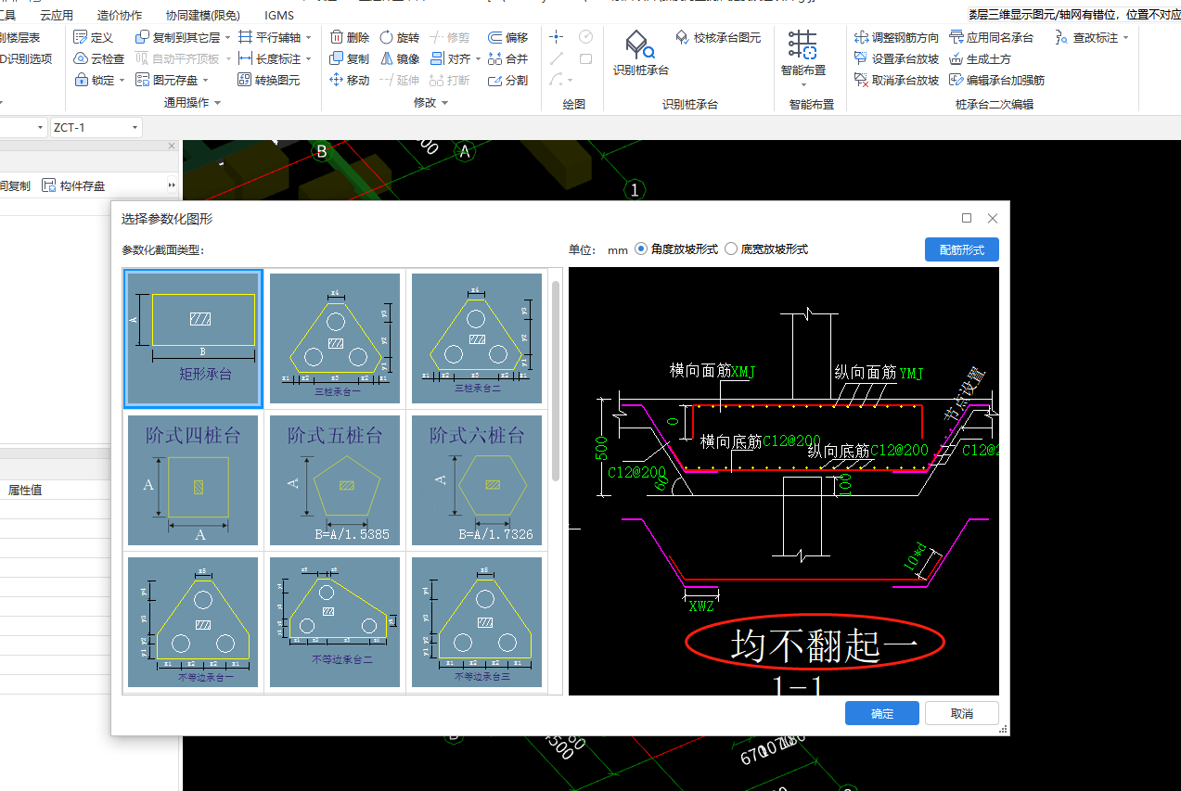Select the 阶式四桩台 thumbnail
Viewport: 1181px width, 791px height.
click(194, 480)
